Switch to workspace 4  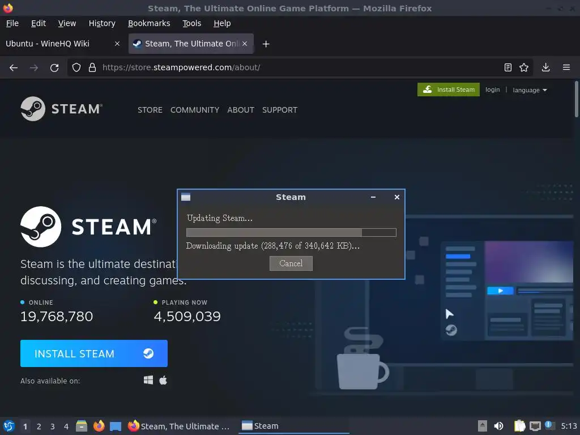click(66, 427)
